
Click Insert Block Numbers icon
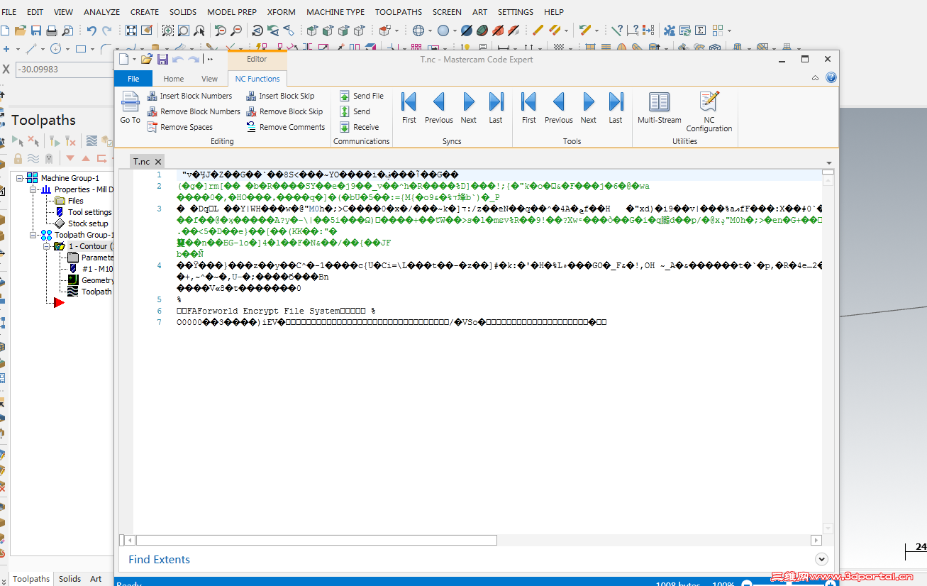point(152,96)
